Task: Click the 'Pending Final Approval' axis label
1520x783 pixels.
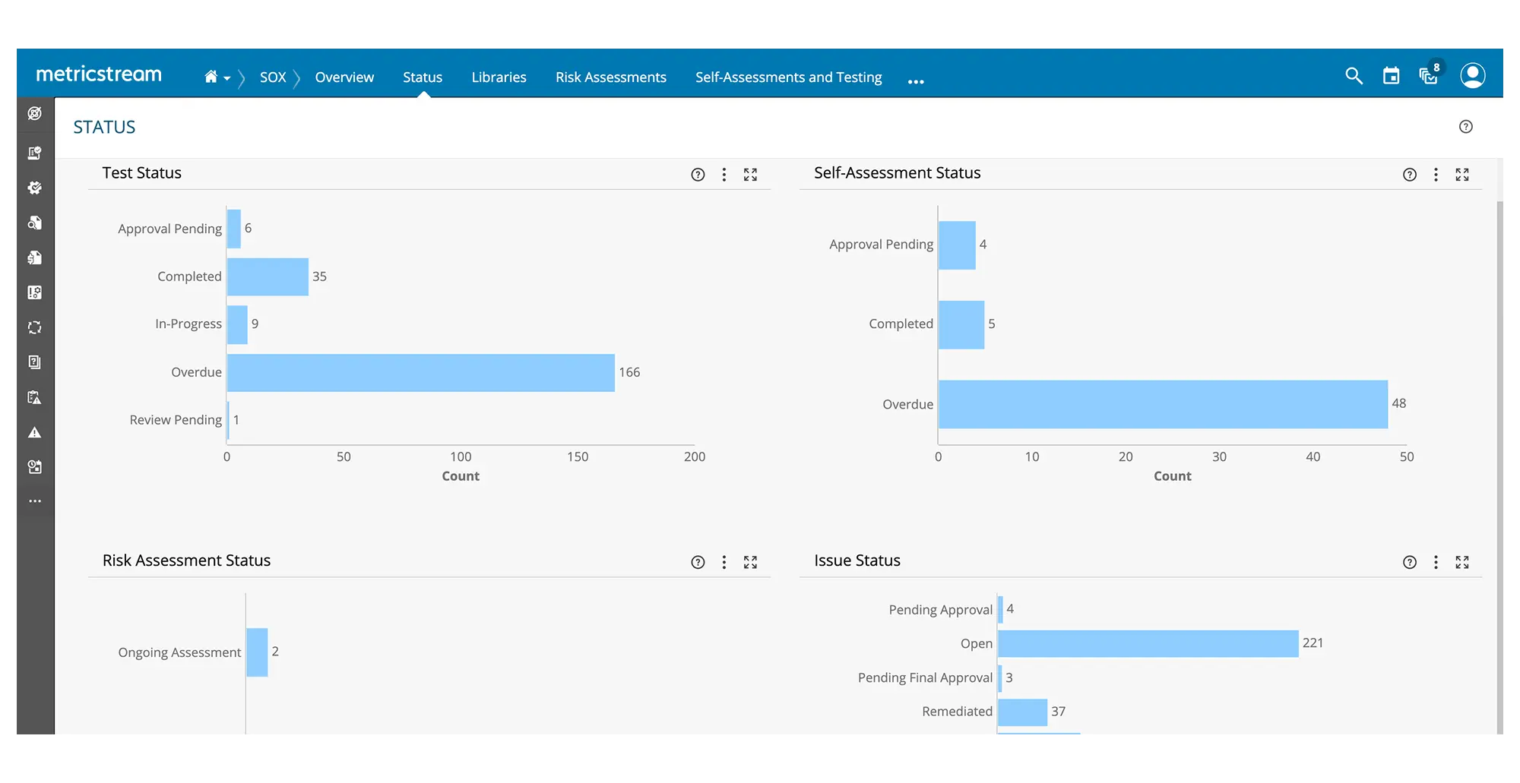Action: [926, 677]
